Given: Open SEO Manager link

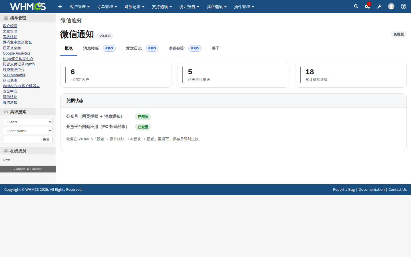Looking at the screenshot, I should (x=14, y=75).
